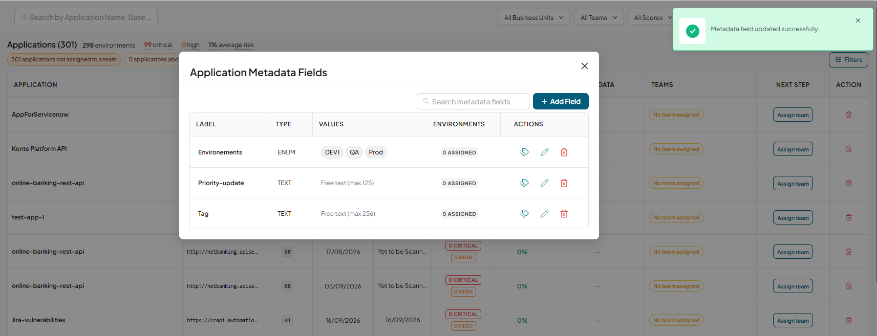Click tag icon for Priority-update field
Image resolution: width=877 pixels, height=336 pixels.
tap(525, 183)
